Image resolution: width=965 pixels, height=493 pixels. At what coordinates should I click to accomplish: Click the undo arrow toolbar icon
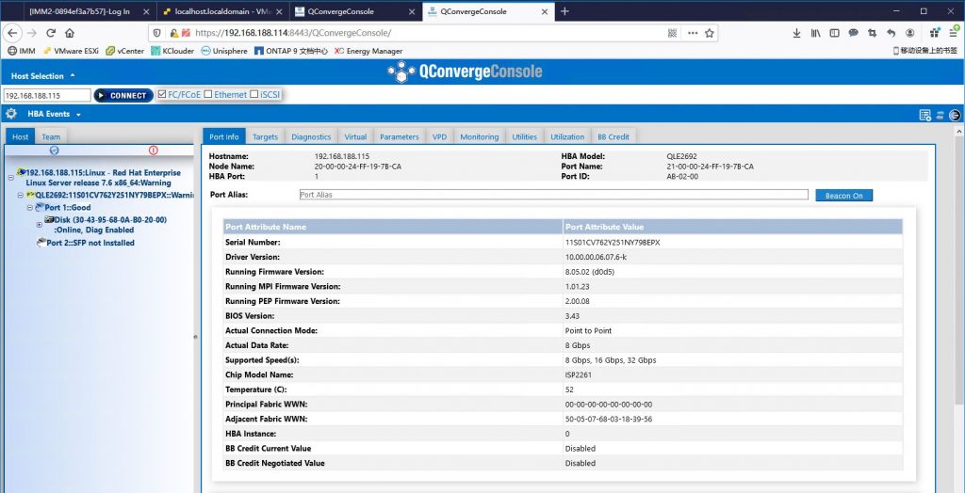pos(891,33)
